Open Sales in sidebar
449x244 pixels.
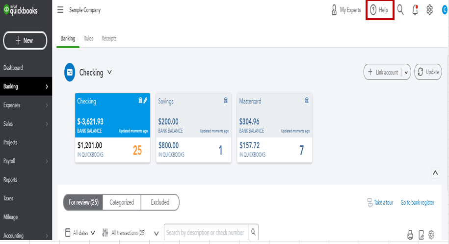tap(8, 124)
